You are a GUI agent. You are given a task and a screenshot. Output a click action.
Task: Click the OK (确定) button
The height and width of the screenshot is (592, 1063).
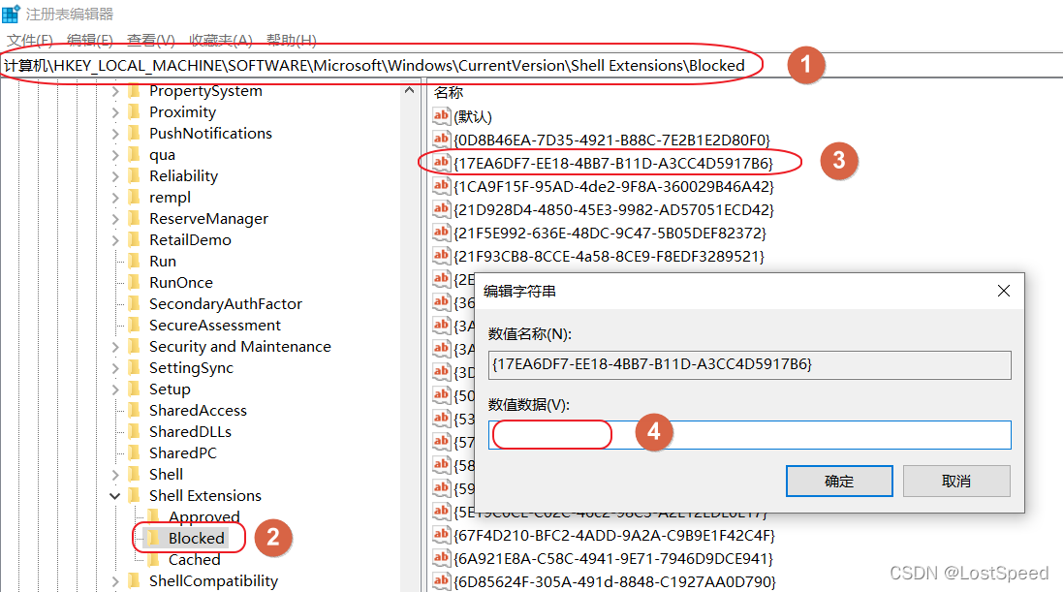(839, 481)
